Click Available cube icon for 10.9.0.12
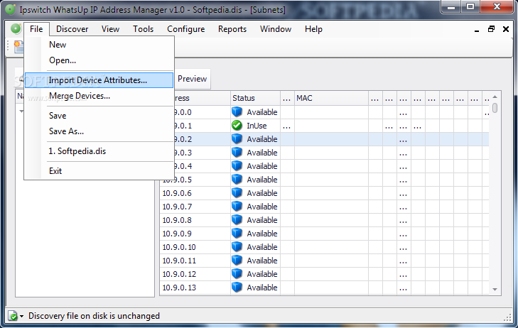 pos(237,274)
